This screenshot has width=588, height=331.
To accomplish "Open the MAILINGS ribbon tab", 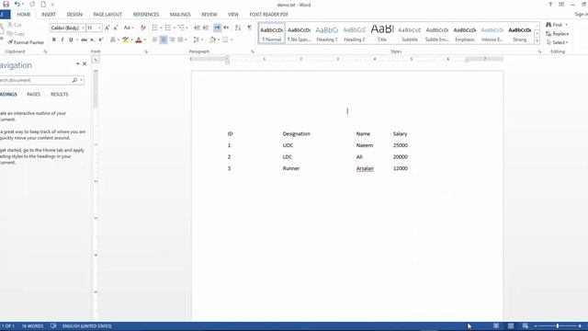I will pyautogui.click(x=180, y=15).
